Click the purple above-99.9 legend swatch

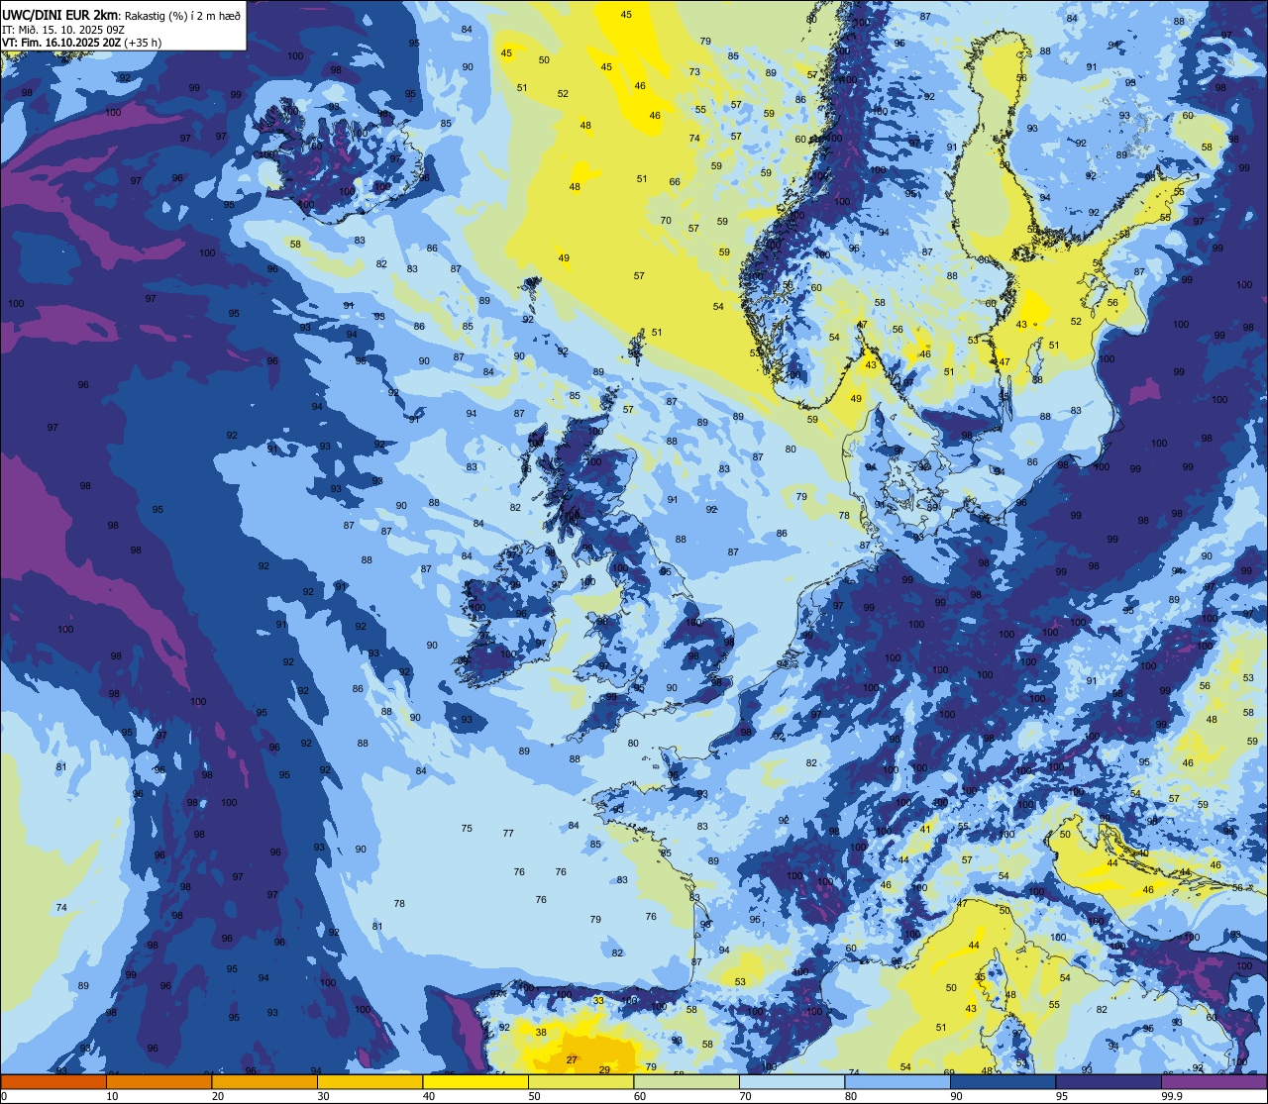(x=1215, y=1081)
